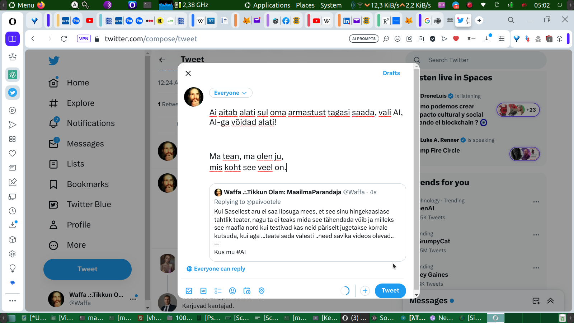Open the ad blocker shield icon
This screenshot has height=323, width=574.
pyautogui.click(x=433, y=39)
